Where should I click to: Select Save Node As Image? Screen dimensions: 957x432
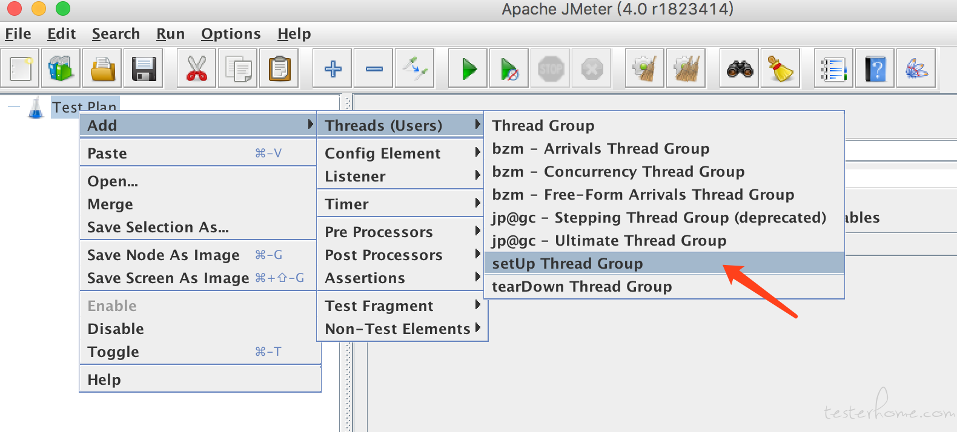198,255
